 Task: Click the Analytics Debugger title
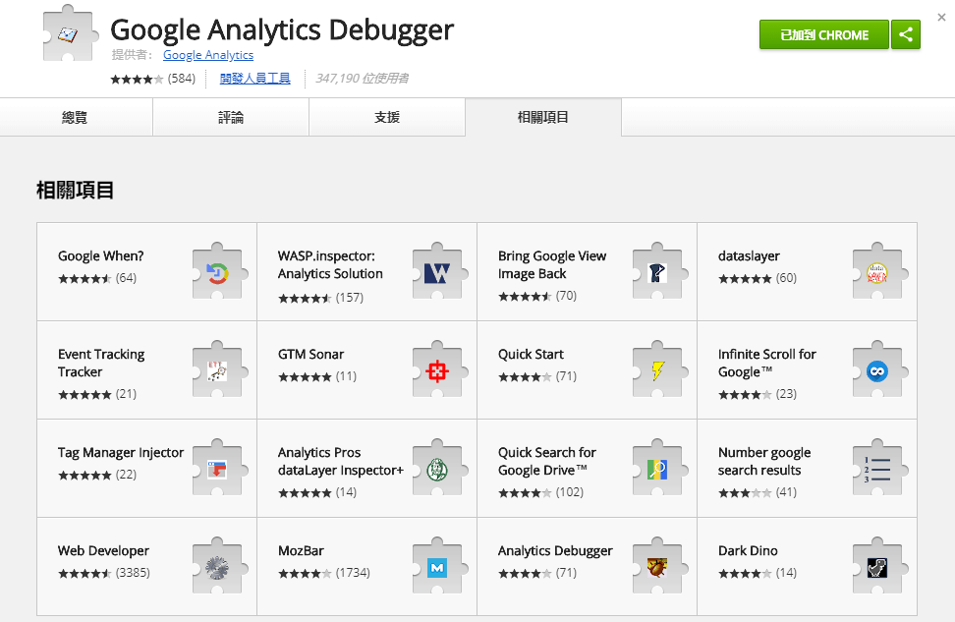point(555,550)
